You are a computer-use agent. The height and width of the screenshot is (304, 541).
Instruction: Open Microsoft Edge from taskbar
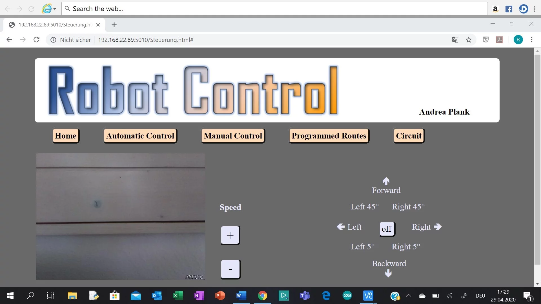tap(326, 296)
